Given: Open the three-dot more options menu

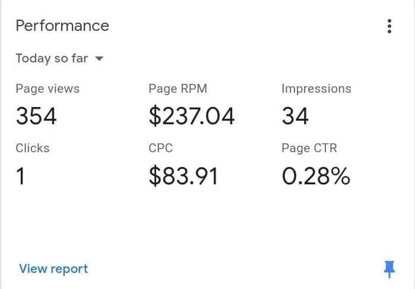Looking at the screenshot, I should coord(389,26).
